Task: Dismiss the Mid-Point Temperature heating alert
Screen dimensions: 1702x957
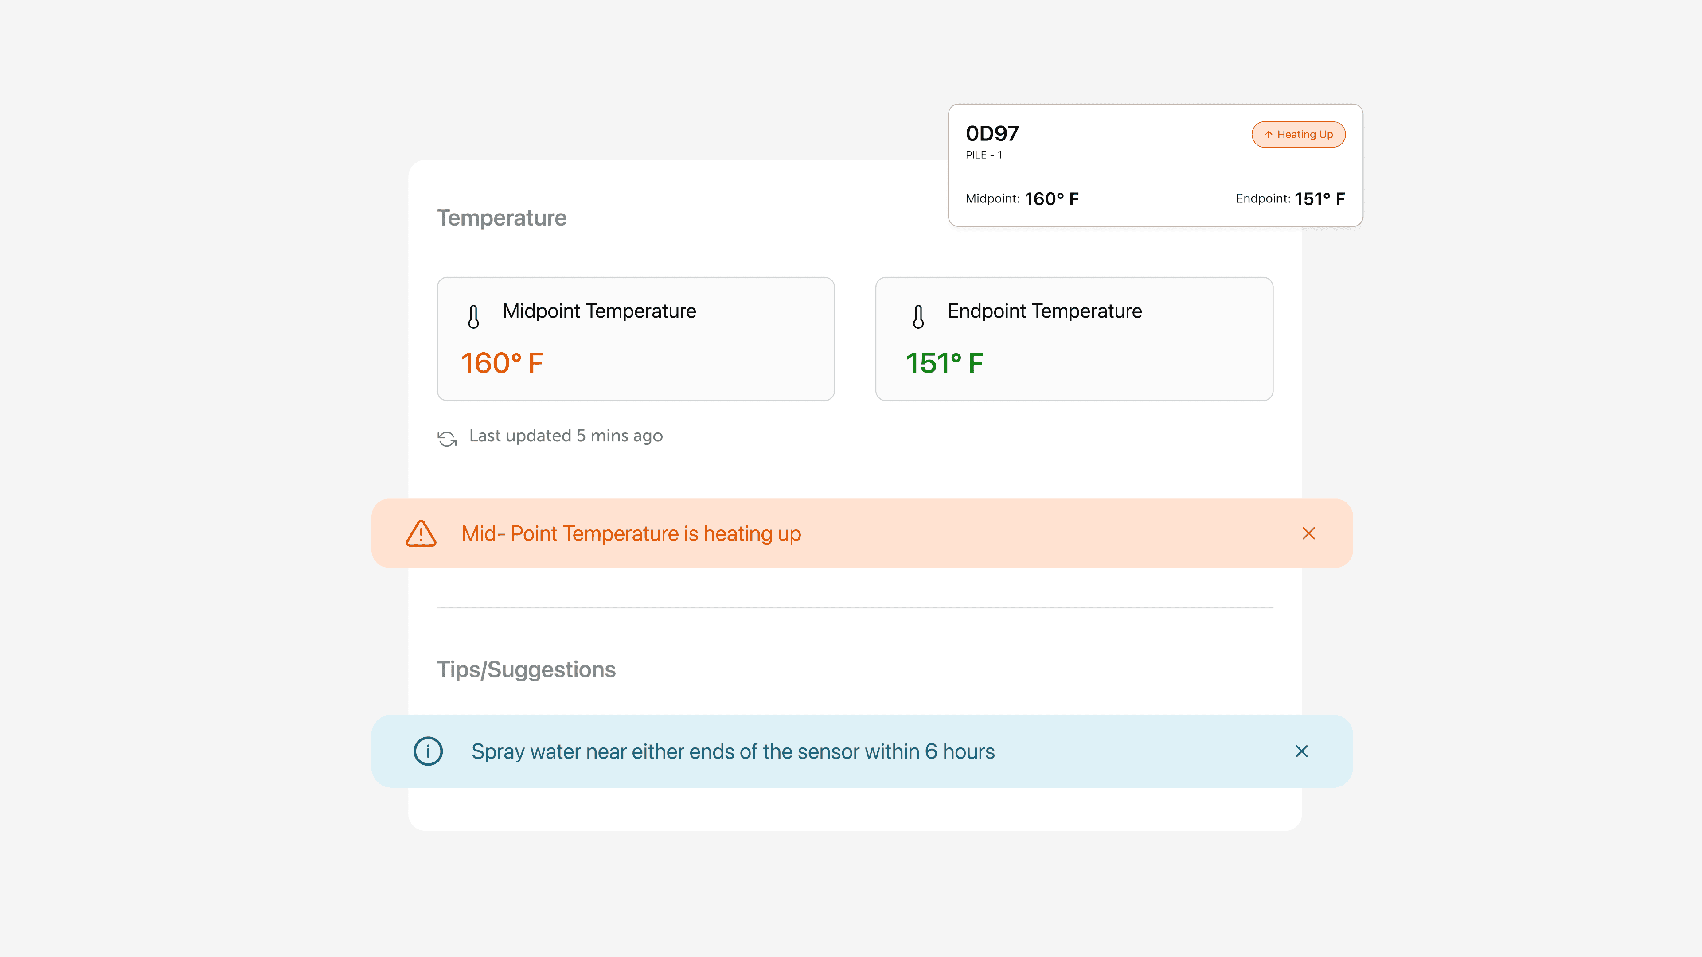Action: (1308, 533)
